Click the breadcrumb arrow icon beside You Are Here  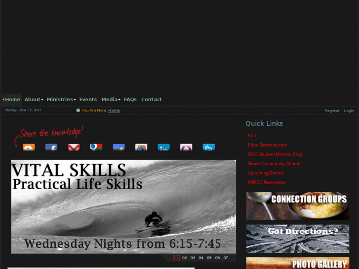coord(78,111)
